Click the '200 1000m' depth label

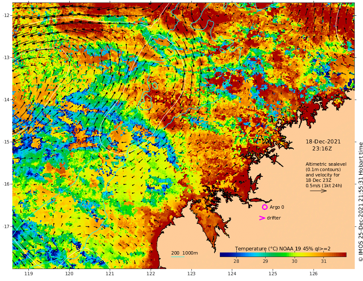pyautogui.click(x=184, y=253)
